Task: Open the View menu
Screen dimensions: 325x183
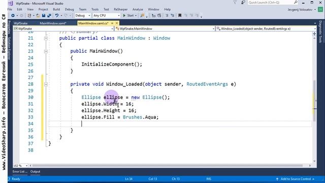Action: pyautogui.click(x=30, y=9)
